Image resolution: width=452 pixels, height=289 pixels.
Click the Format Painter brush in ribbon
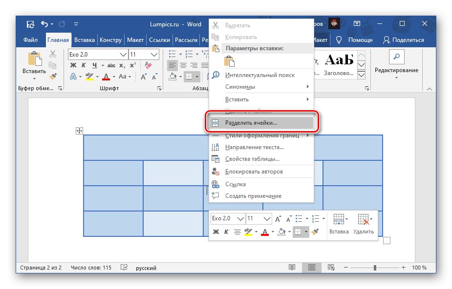(53, 76)
